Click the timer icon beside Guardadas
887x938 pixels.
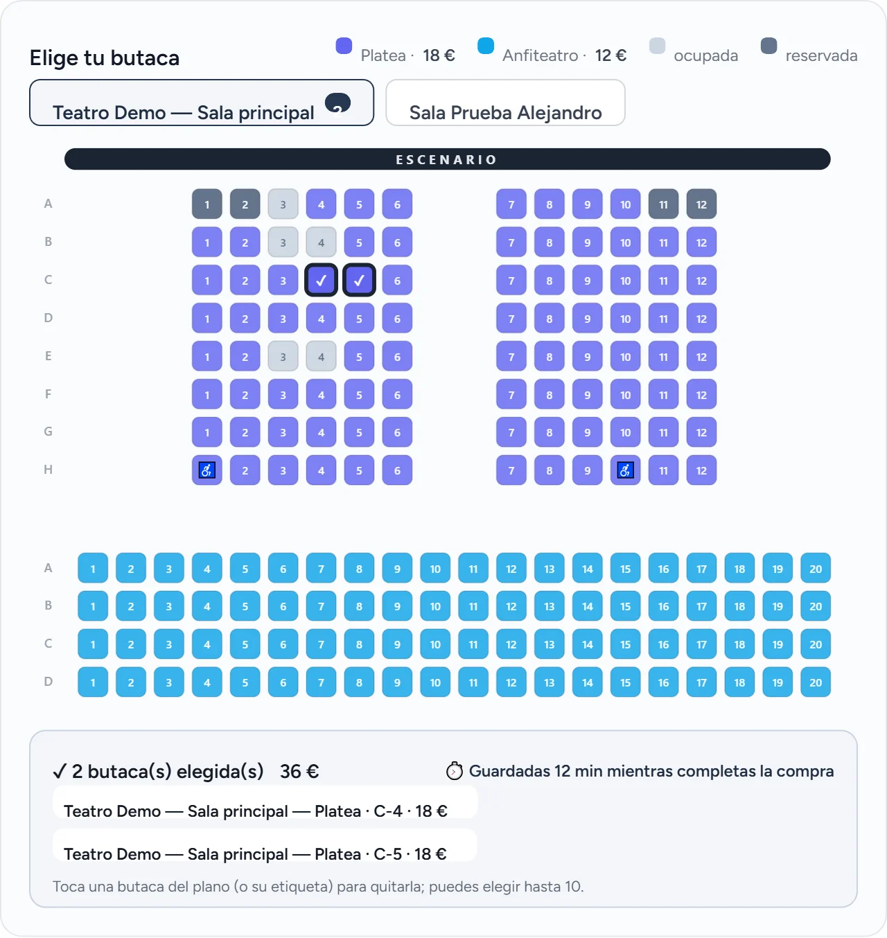(455, 771)
